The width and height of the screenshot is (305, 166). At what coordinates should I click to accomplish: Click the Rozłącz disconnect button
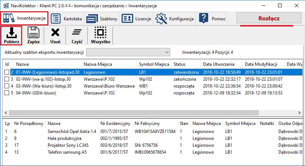(269, 19)
